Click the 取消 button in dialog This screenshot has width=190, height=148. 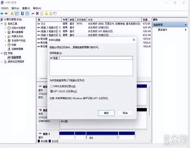click(125, 113)
